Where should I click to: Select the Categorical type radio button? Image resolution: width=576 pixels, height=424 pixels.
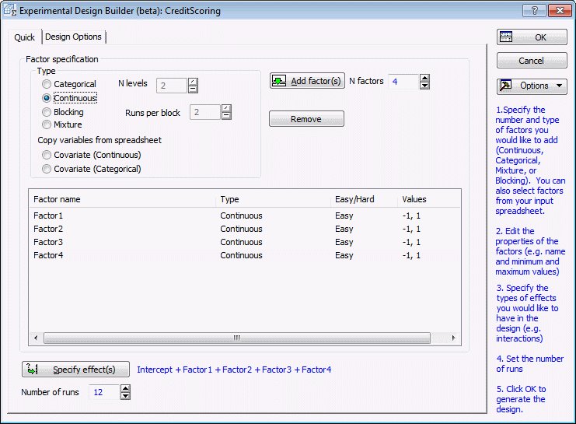click(47, 84)
